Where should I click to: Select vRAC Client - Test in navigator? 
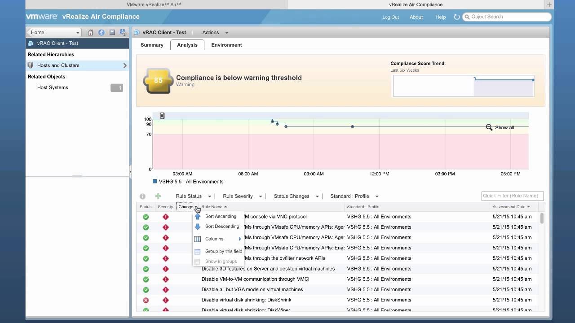[77, 44]
